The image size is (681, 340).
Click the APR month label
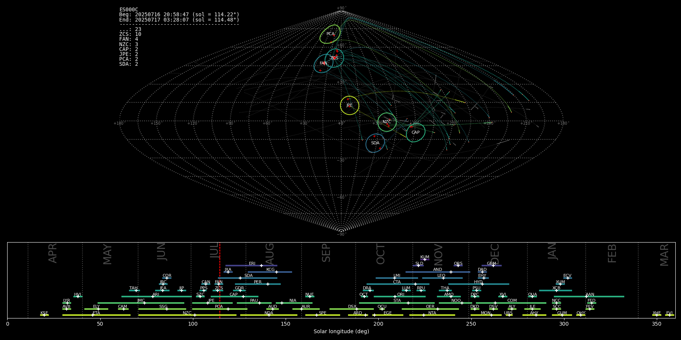coord(53,253)
